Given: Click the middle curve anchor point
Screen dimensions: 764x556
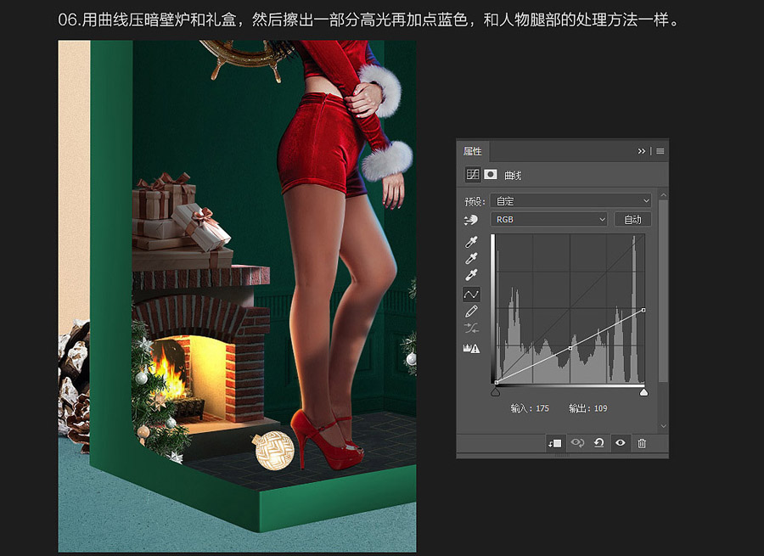Looking at the screenshot, I should [570, 347].
